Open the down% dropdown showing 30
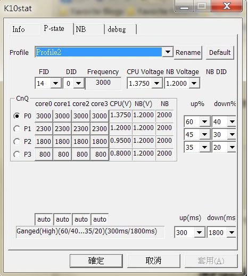The height and width of the screenshot is (276, 248). 224,134
